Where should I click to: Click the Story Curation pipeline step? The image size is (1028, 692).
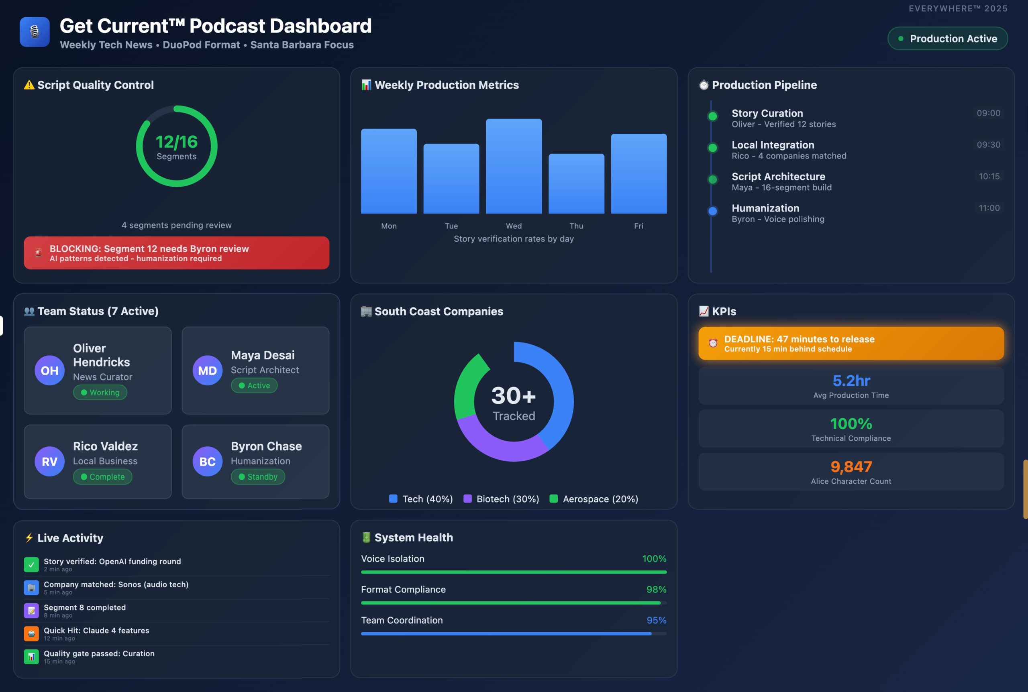(x=767, y=114)
